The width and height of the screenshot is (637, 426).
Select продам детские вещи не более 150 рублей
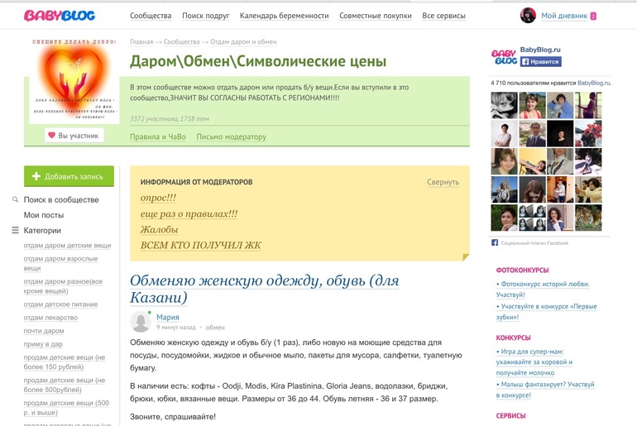[x=65, y=361]
